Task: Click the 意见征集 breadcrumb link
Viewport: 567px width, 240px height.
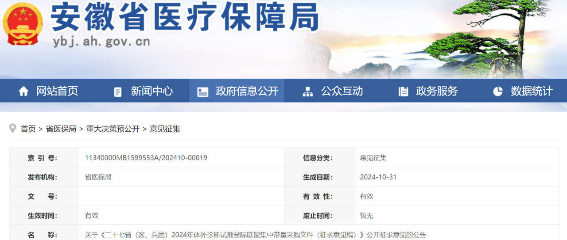Action: pos(165,129)
